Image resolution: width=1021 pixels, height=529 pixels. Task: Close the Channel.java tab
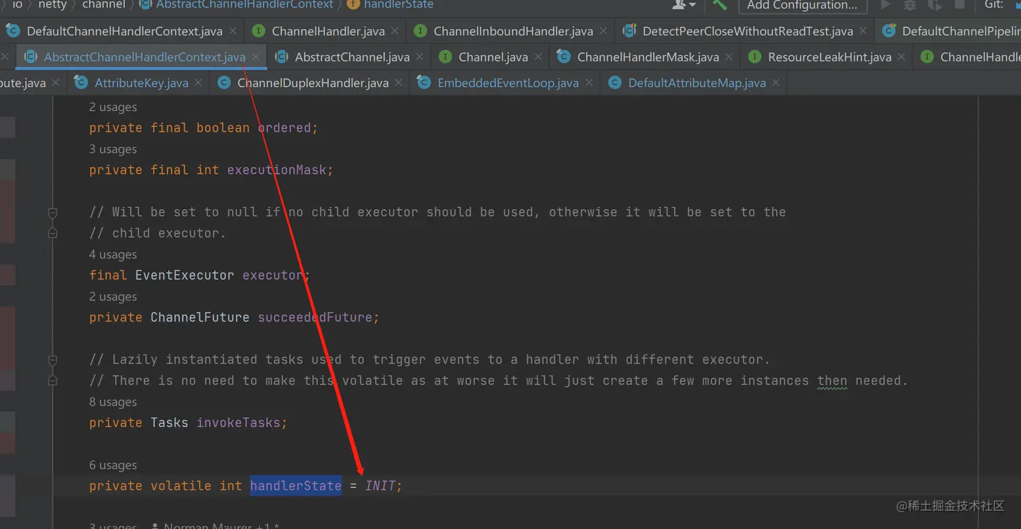point(538,57)
